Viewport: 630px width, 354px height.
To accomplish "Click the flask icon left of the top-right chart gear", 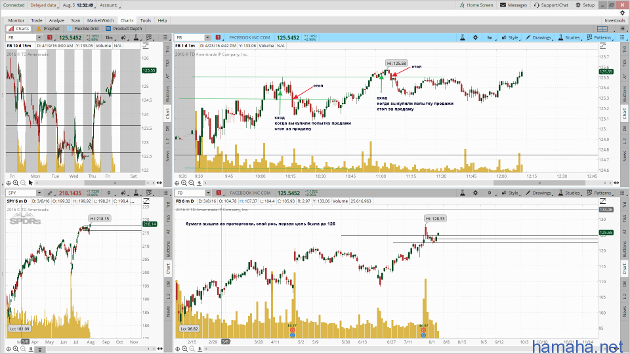I will pyautogui.click(x=463, y=38).
